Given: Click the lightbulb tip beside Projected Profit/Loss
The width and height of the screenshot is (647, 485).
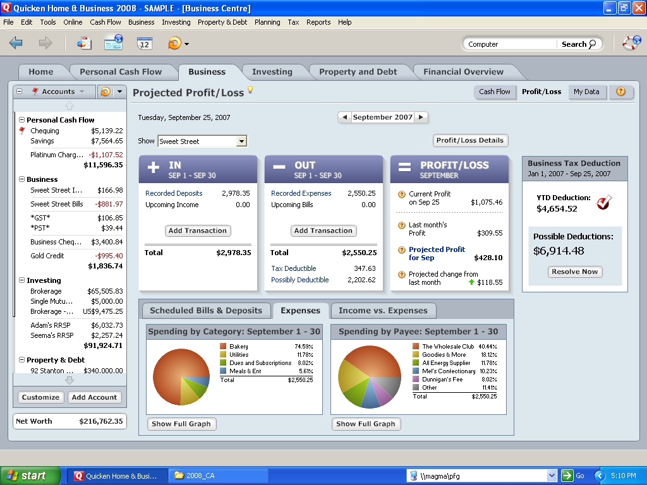Looking at the screenshot, I should pyautogui.click(x=250, y=90).
